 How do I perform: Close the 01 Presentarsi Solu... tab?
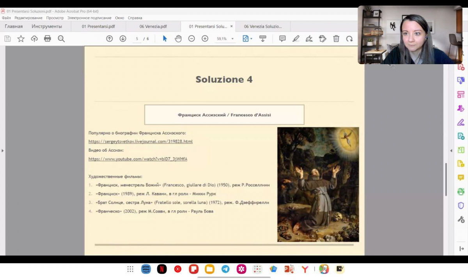pyautogui.click(x=231, y=26)
